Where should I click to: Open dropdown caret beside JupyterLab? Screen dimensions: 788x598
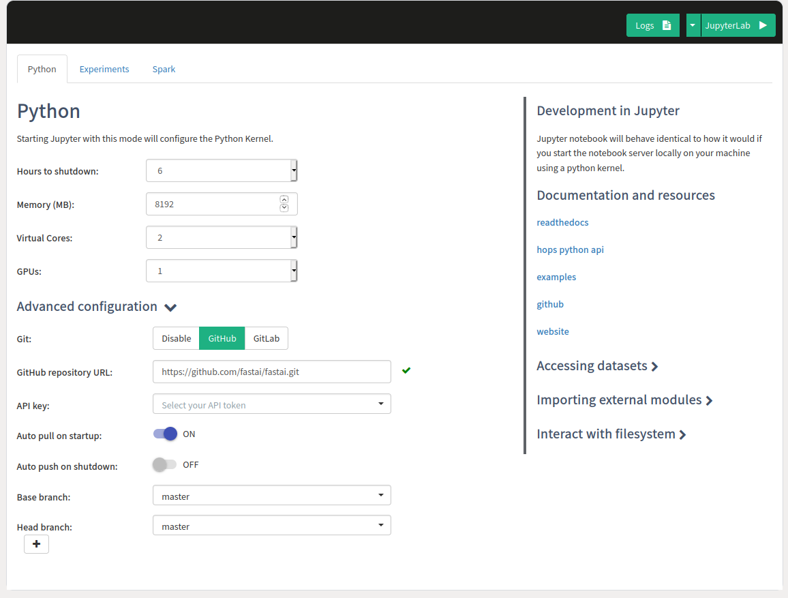693,25
